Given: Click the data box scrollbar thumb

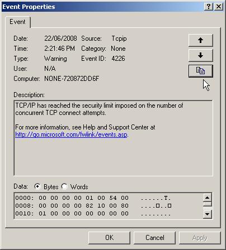Looking at the screenshot, I should [208, 204].
